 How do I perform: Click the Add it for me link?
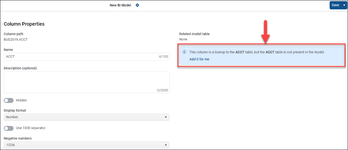(x=199, y=59)
